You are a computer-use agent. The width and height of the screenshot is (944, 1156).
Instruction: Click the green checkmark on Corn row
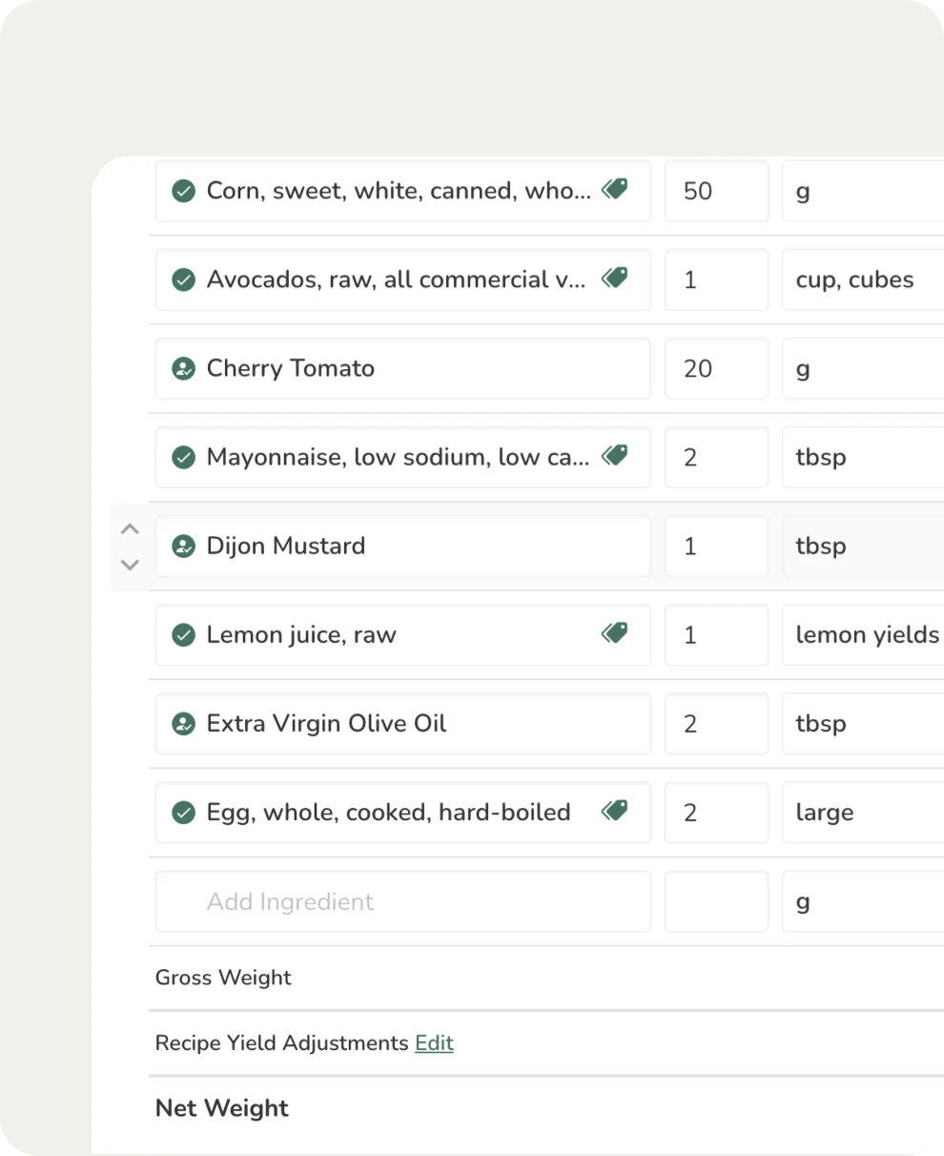183,191
